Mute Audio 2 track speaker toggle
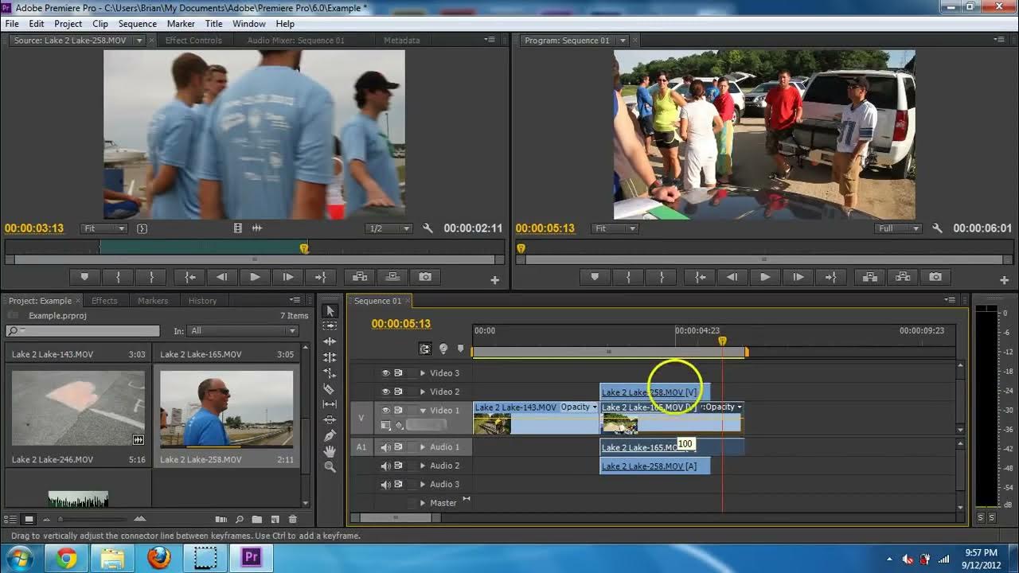The height and width of the screenshot is (573, 1019). point(386,466)
